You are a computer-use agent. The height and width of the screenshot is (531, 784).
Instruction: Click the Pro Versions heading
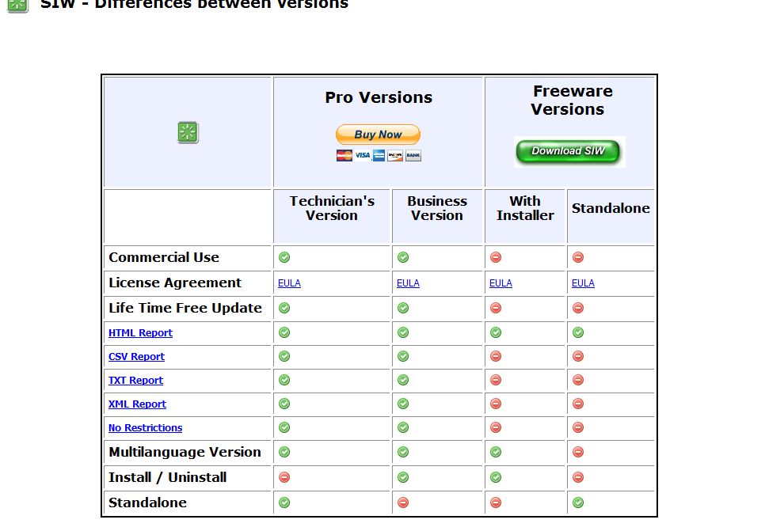coord(379,97)
